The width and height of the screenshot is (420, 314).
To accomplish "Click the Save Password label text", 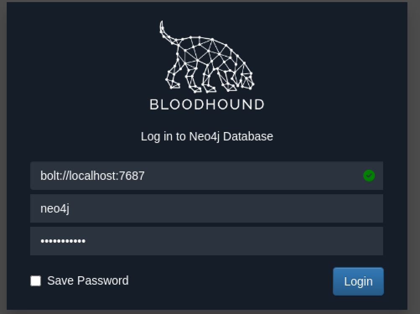I will tap(88, 280).
